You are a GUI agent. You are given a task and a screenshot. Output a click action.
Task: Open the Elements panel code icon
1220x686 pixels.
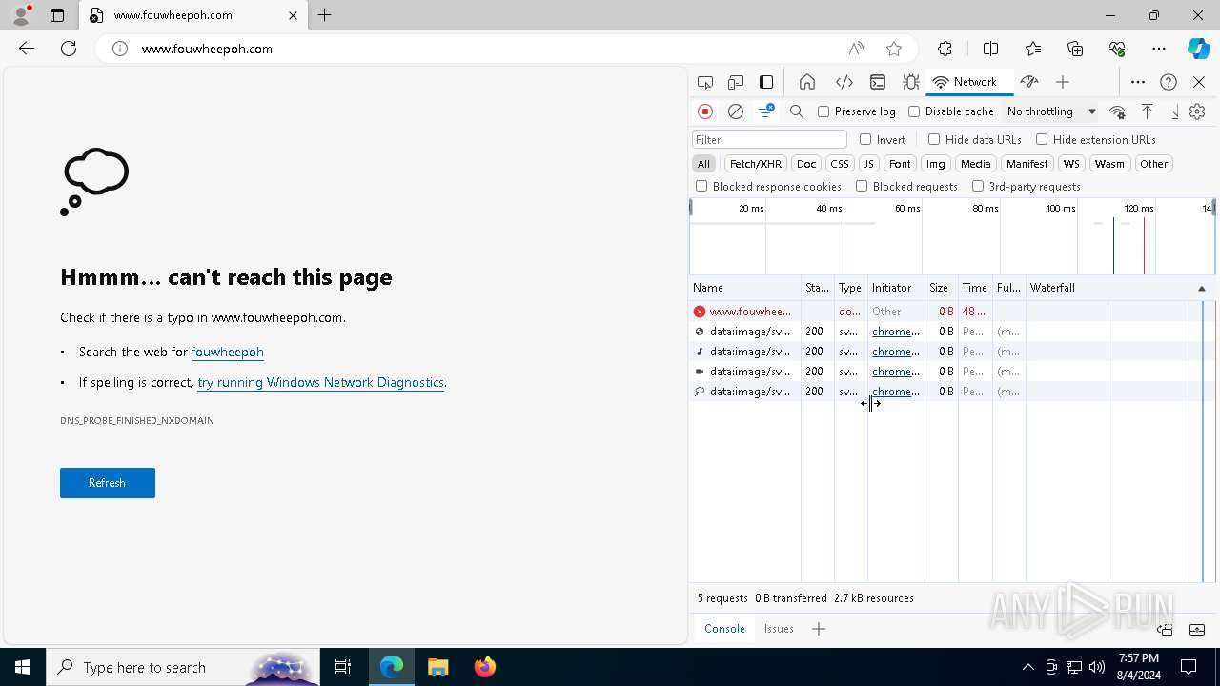844,82
